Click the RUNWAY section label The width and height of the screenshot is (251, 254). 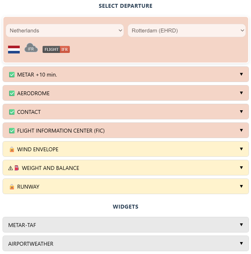[28, 187]
